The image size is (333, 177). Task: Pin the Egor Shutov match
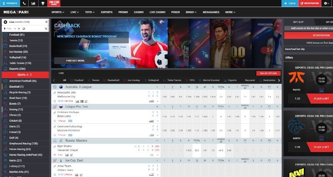[x=55, y=147]
